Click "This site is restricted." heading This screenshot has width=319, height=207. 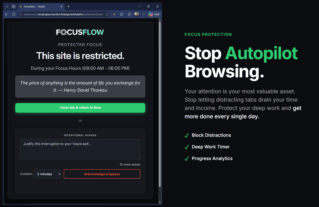point(80,56)
